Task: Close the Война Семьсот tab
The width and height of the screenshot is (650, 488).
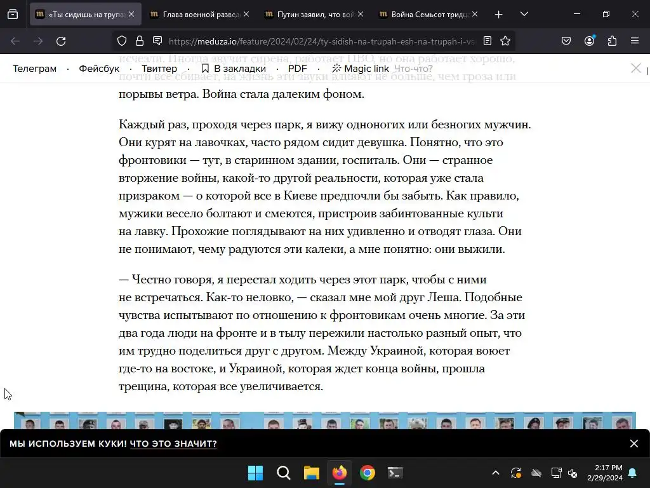Action: coord(475,14)
